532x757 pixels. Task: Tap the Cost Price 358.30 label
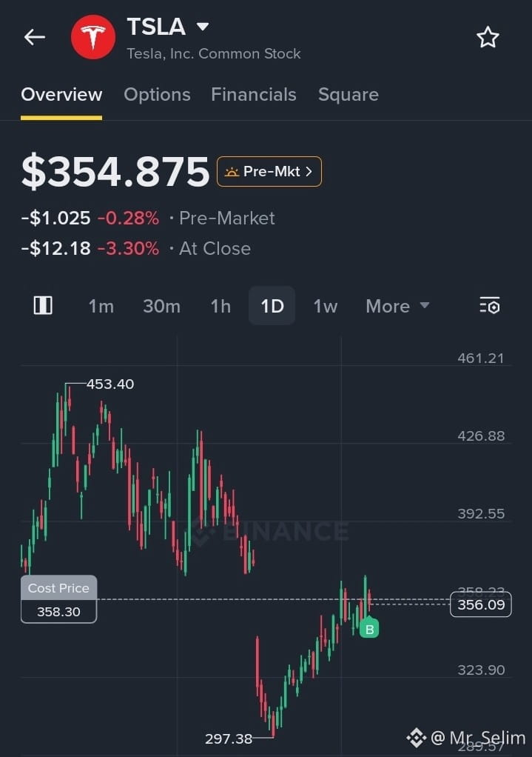[59, 599]
